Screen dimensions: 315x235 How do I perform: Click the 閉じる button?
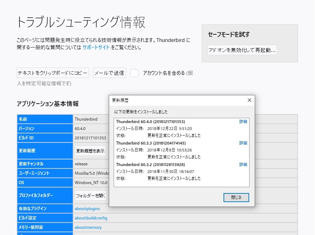point(236,198)
